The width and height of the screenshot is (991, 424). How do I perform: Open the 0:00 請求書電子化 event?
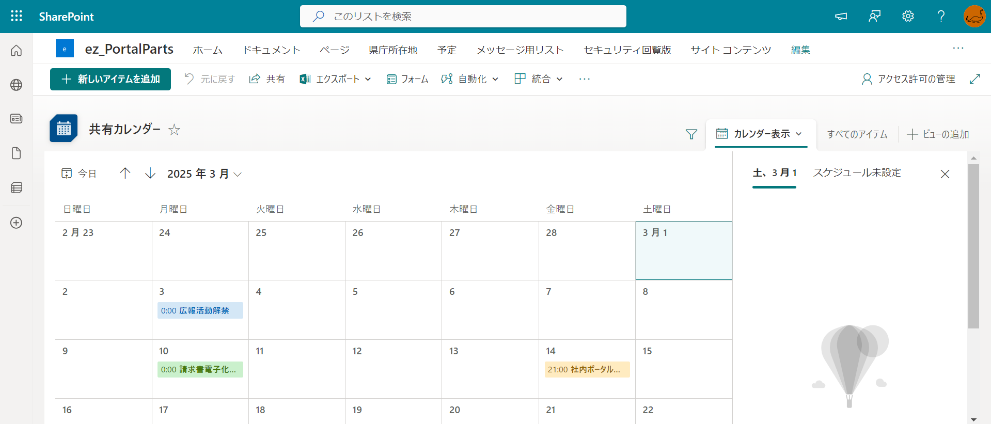[x=200, y=369]
